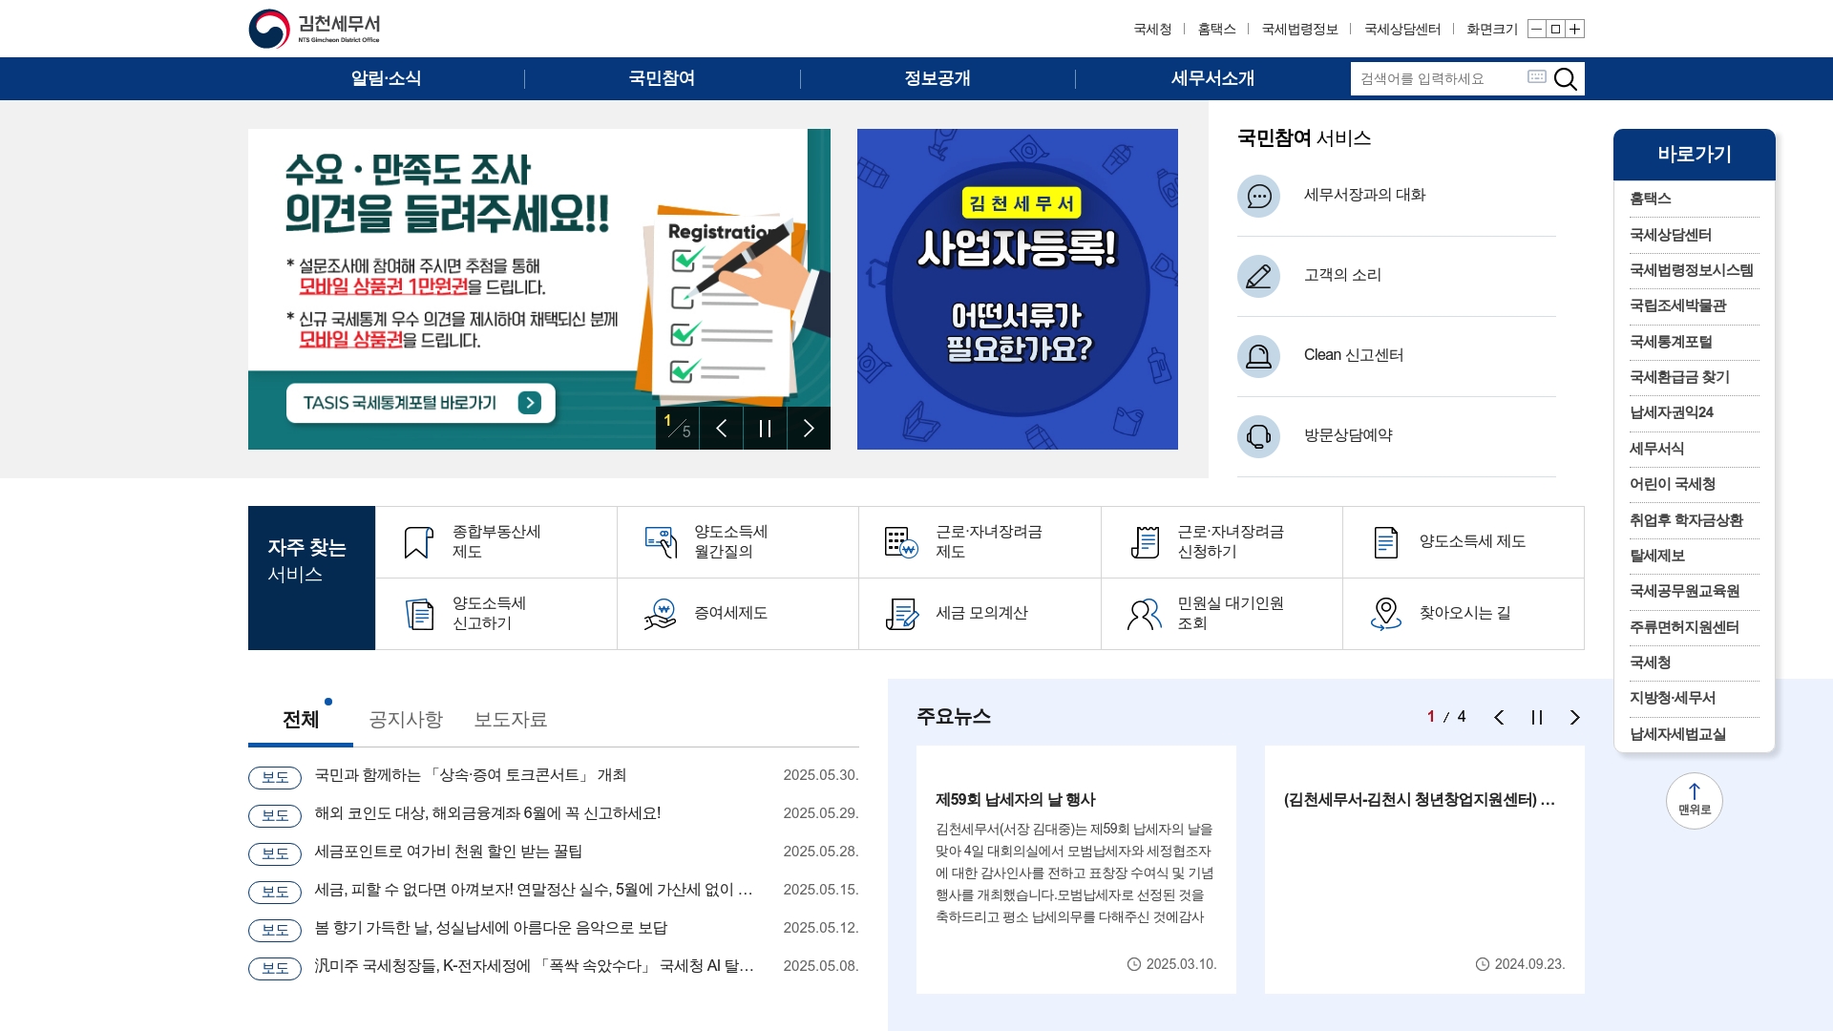Screen dimensions: 1833x1031
Task: Show previous 주요뉴스 item
Action: click(1499, 718)
